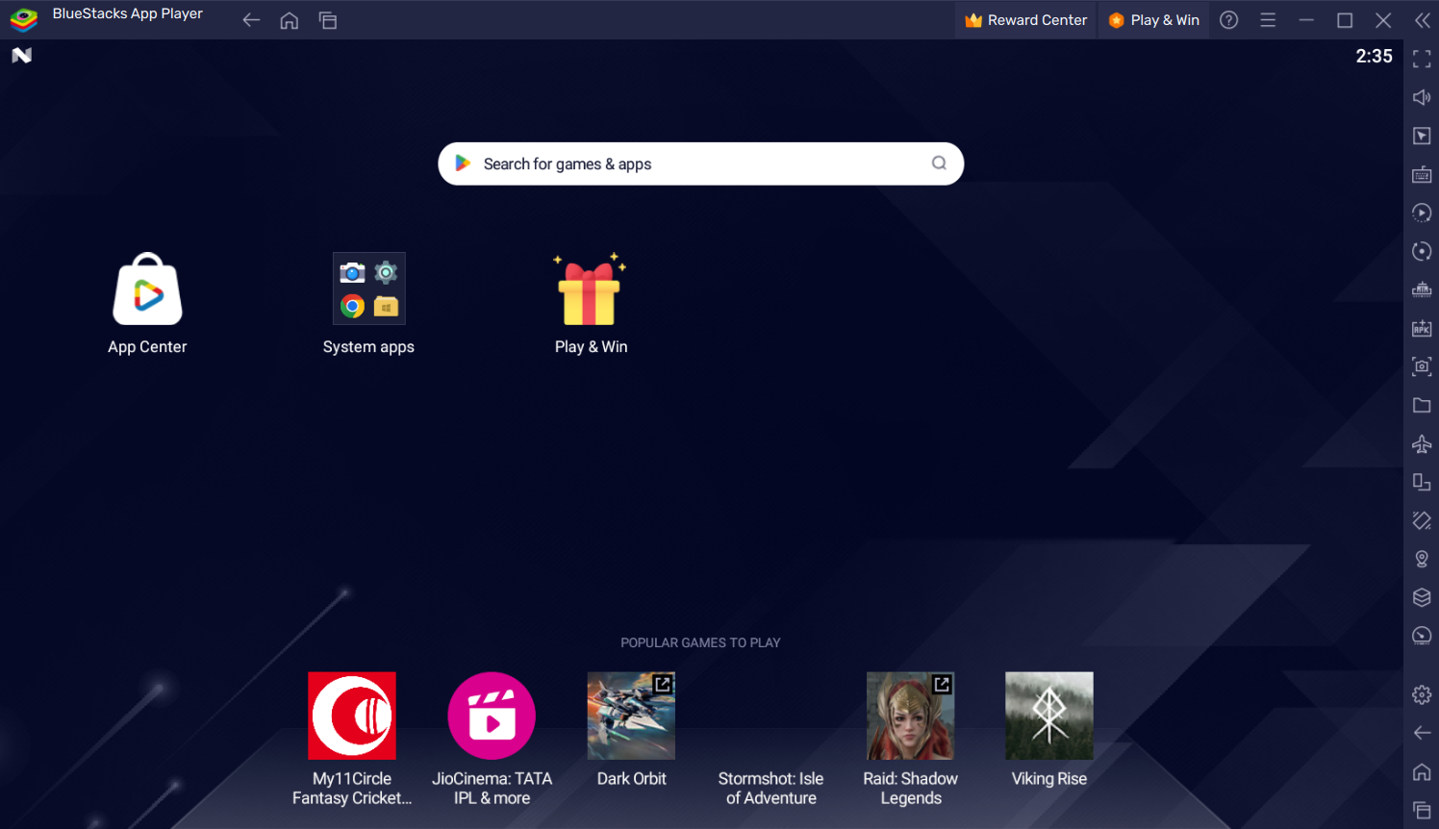
Task: Toggle eco mode gauge icon
Action: point(1422,637)
